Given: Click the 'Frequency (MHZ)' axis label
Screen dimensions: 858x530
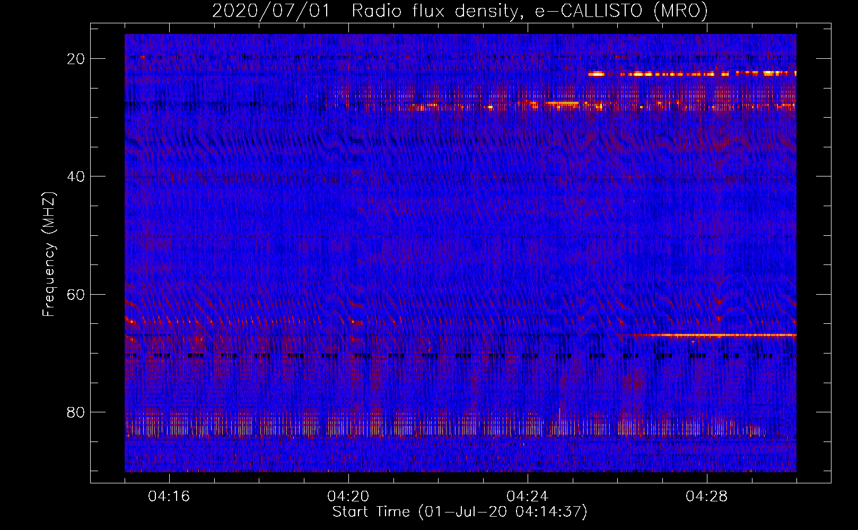Looking at the screenshot, I should pyautogui.click(x=49, y=254).
